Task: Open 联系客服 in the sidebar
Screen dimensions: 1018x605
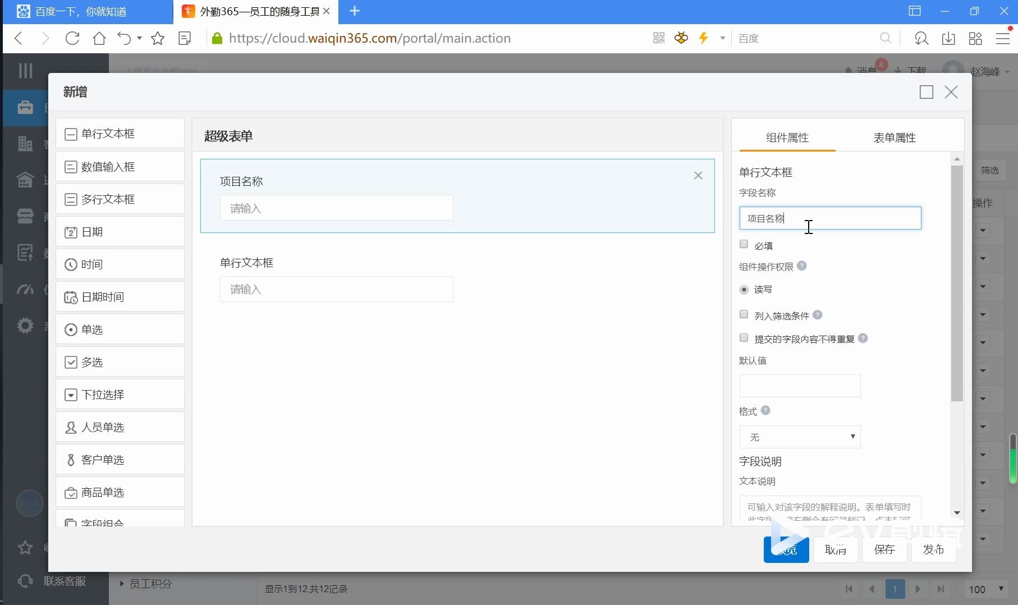Action: [53, 581]
